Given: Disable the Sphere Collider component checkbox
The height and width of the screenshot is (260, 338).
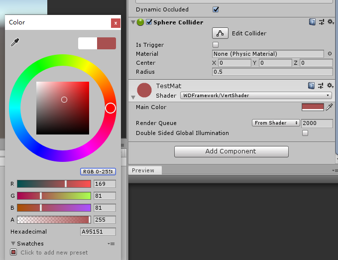Looking at the screenshot, I should (149, 22).
